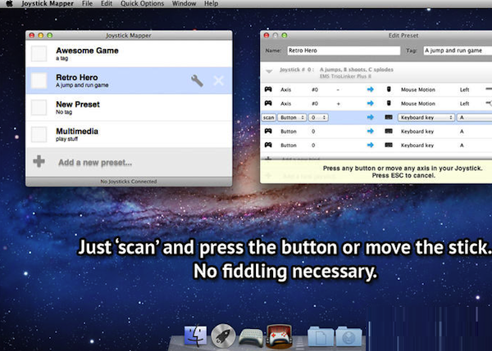Screen dimensions: 492x351
Task: Click the wrench edit icon on Retro Hero
Action: (197, 81)
